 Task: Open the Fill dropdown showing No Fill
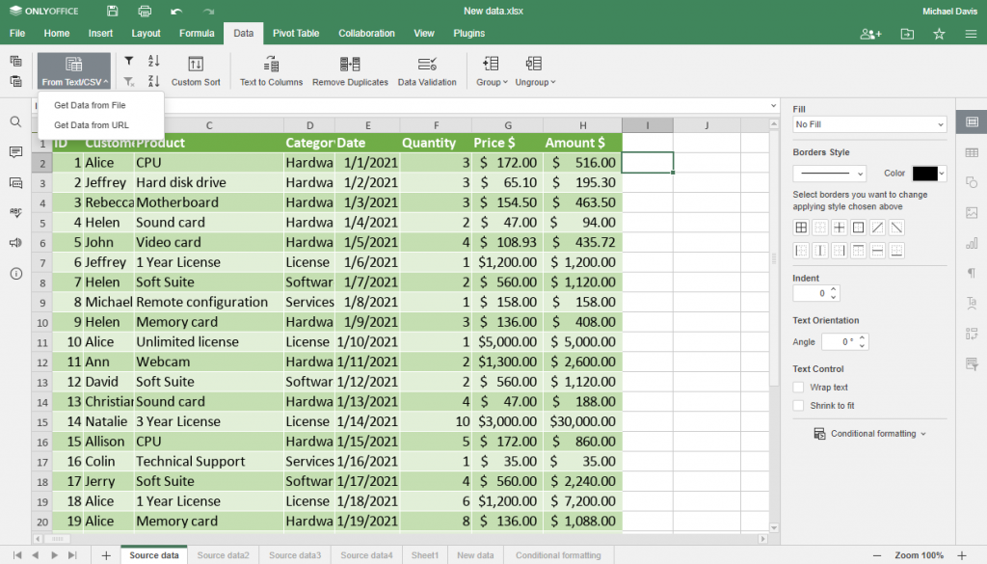pyautogui.click(x=867, y=123)
